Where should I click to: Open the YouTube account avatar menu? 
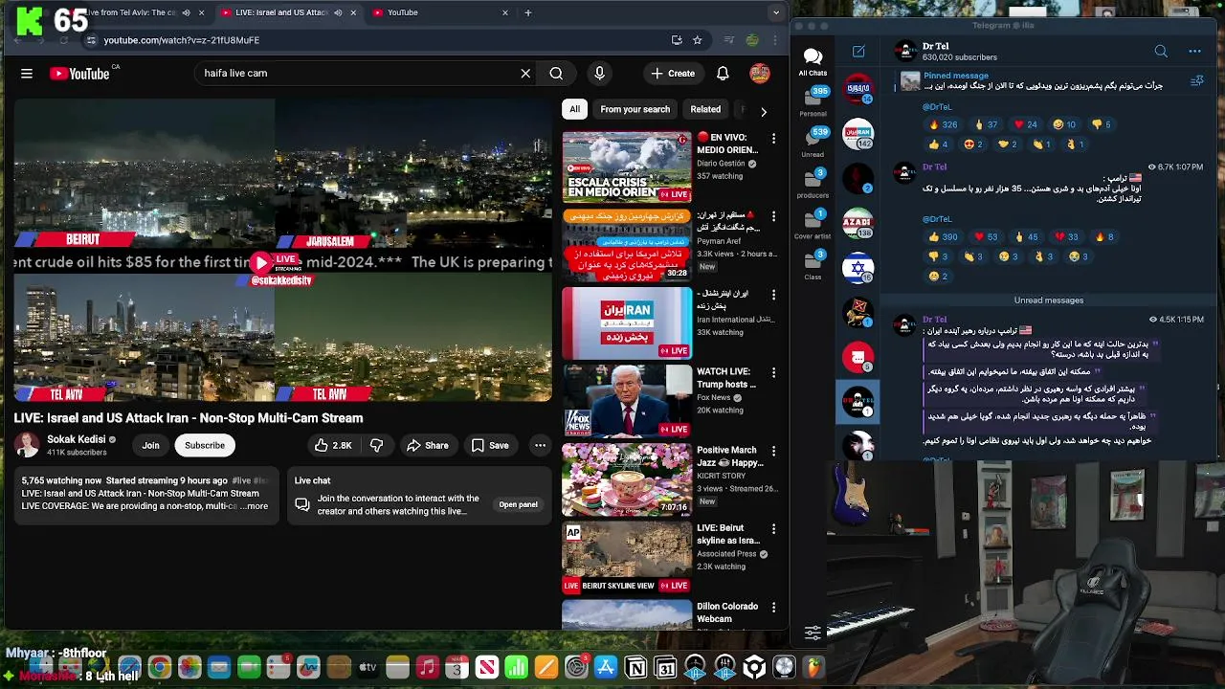(760, 74)
